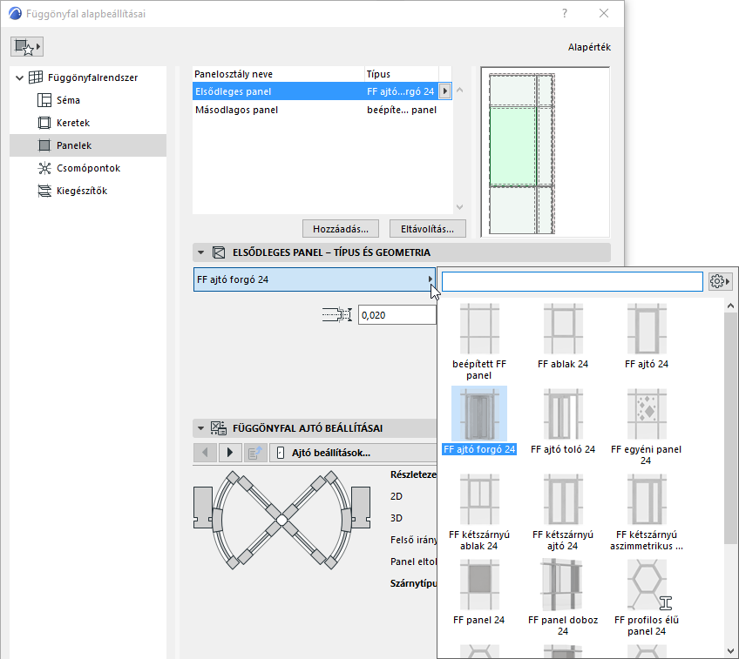Screen dimensions: 739x659
Task: Click the picker vertical scrollbar thumb
Action: [730, 428]
